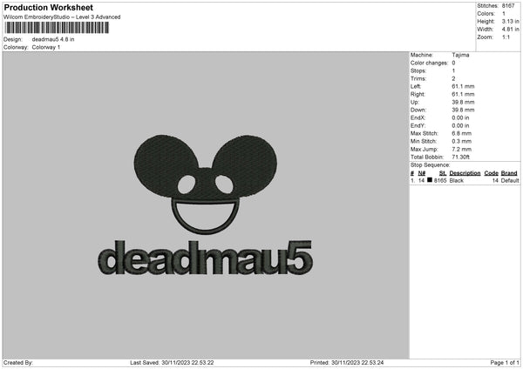The height and width of the screenshot is (369, 523).
Task: Click 'Page 1 of 1' in the footer
Action: point(505,362)
